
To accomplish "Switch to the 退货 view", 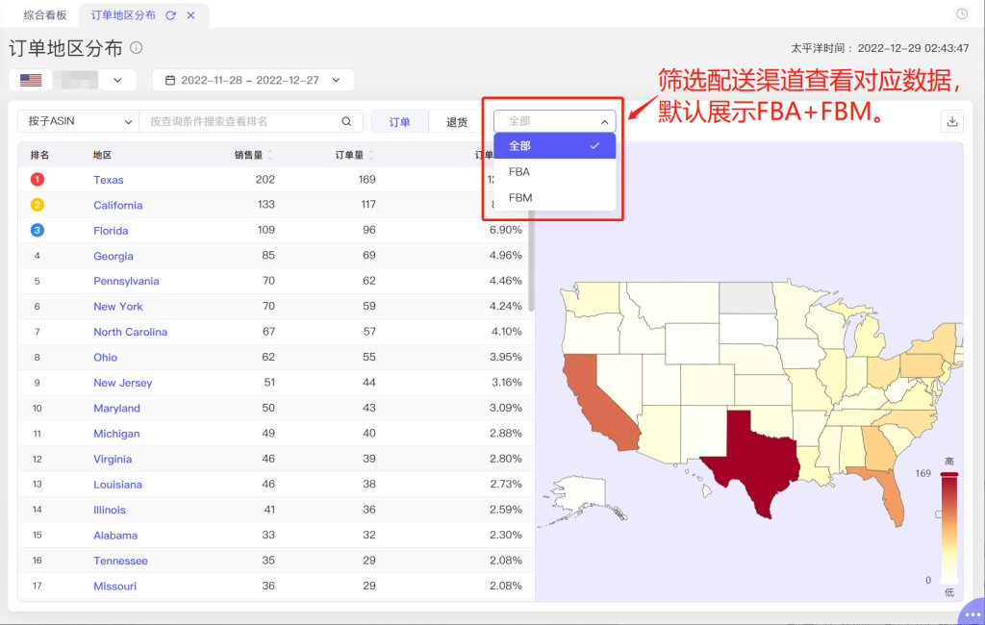I will point(457,122).
